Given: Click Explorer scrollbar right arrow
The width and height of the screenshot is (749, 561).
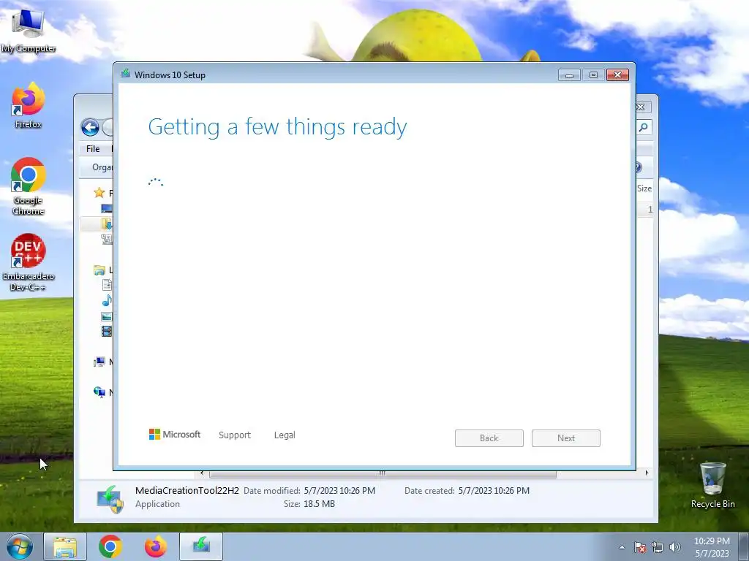Looking at the screenshot, I should 647,473.
